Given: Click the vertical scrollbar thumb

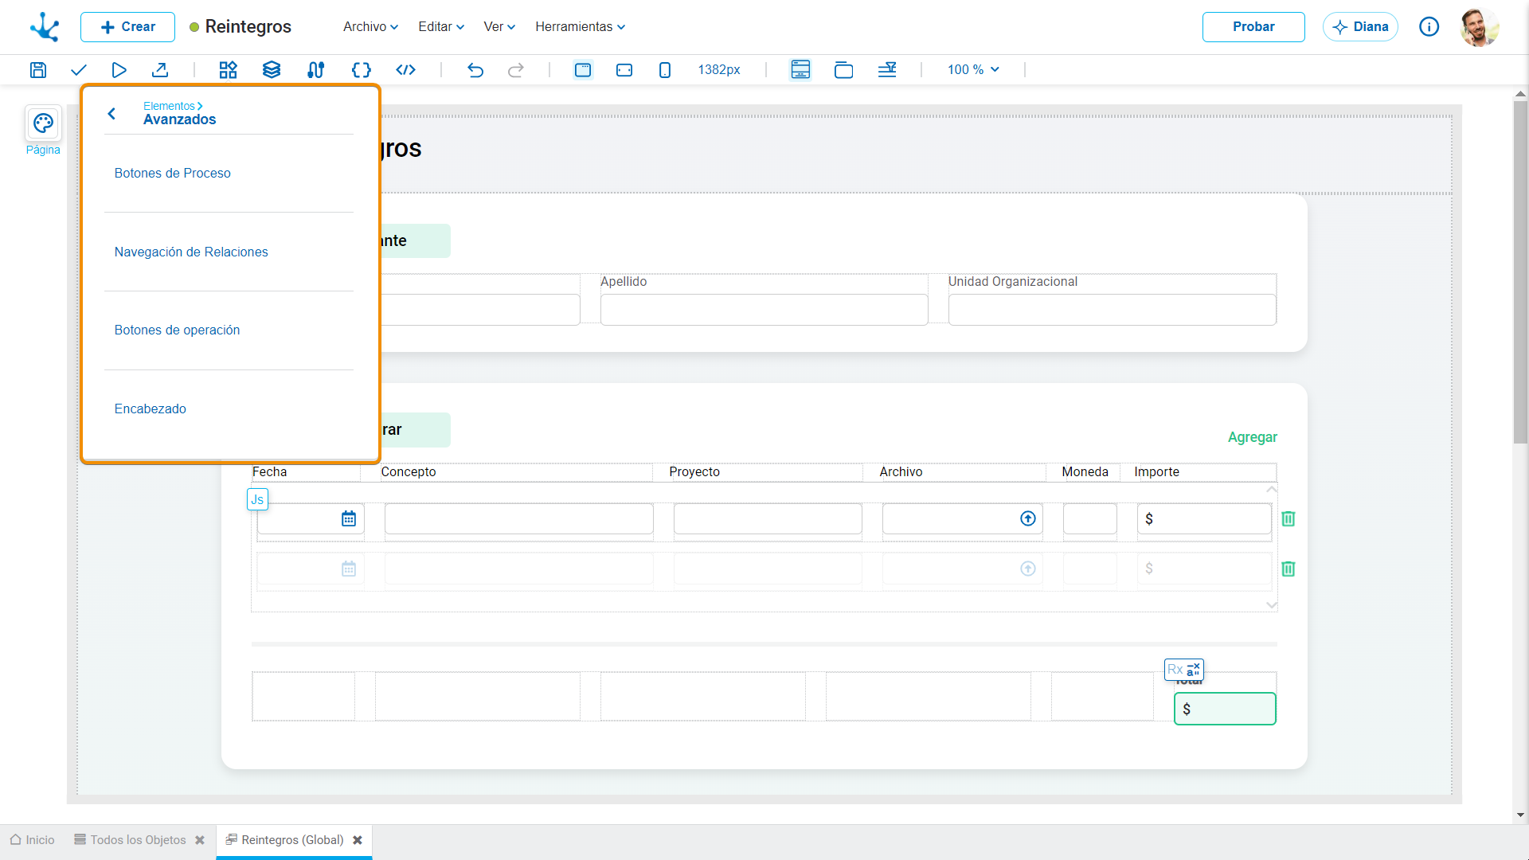Looking at the screenshot, I should click(1520, 271).
